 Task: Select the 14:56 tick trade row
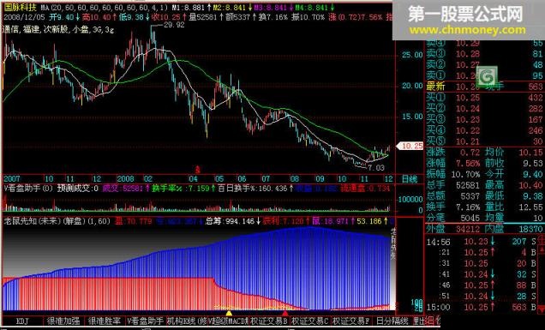[482, 242]
